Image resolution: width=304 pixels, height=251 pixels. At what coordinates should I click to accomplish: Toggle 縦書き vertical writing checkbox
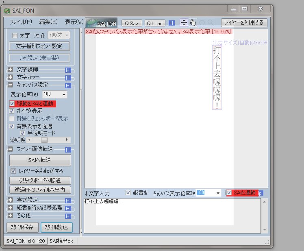pos(128,192)
